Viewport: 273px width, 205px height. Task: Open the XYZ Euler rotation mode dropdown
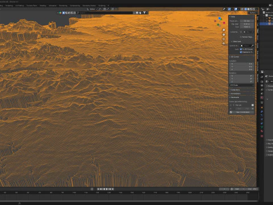[242, 85]
